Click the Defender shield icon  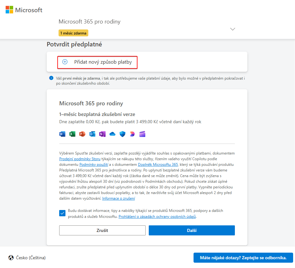coord(122,134)
